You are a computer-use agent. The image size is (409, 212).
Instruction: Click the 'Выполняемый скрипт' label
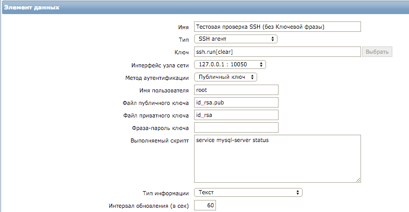click(160, 141)
